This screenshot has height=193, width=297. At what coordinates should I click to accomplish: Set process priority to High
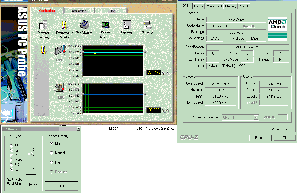(x=52, y=162)
